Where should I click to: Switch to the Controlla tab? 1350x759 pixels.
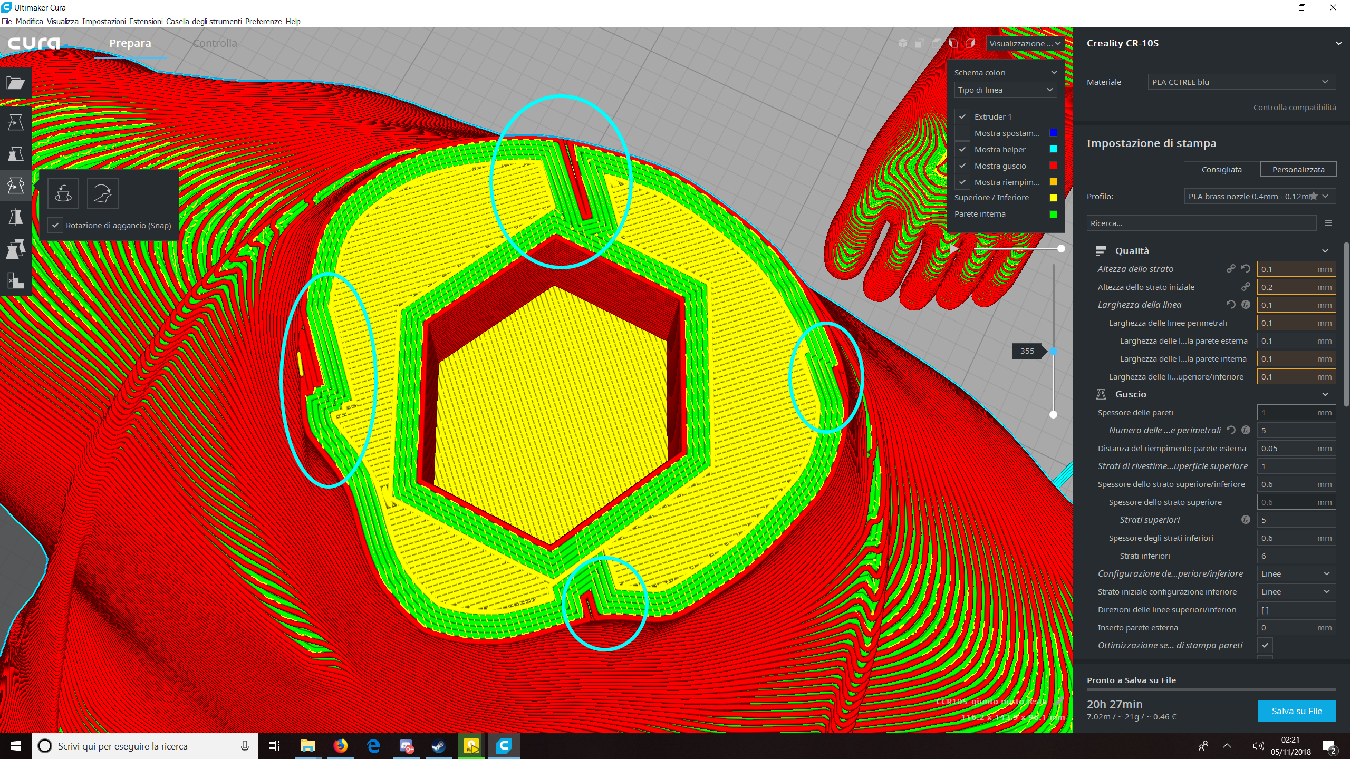(215, 43)
